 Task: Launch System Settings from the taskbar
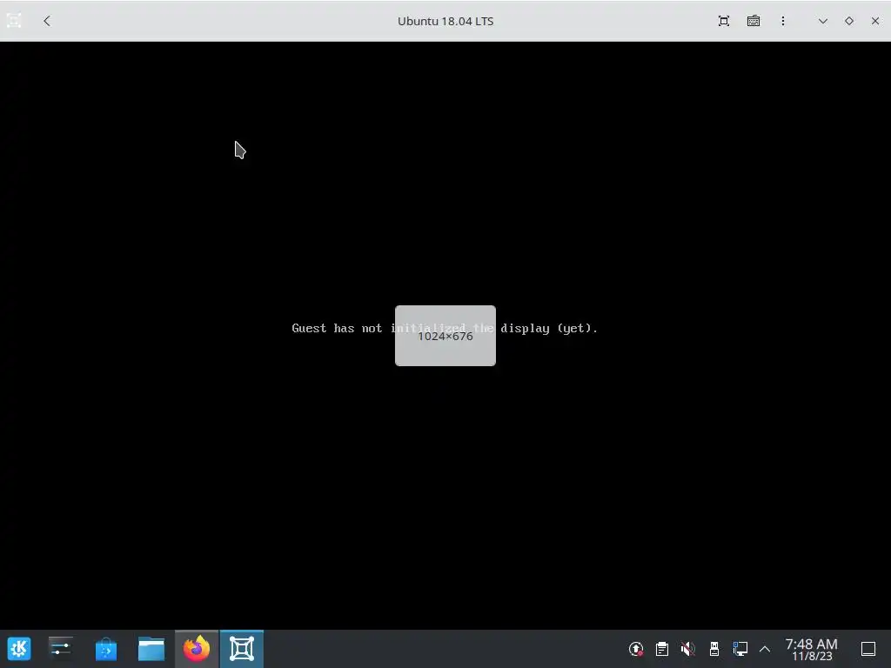tap(61, 649)
